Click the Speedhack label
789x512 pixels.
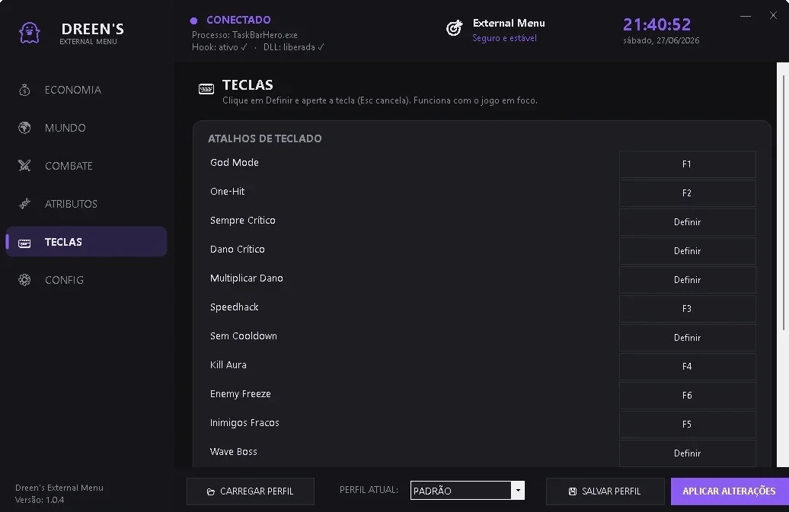(x=235, y=307)
